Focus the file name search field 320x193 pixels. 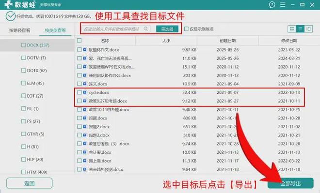coord(116,29)
